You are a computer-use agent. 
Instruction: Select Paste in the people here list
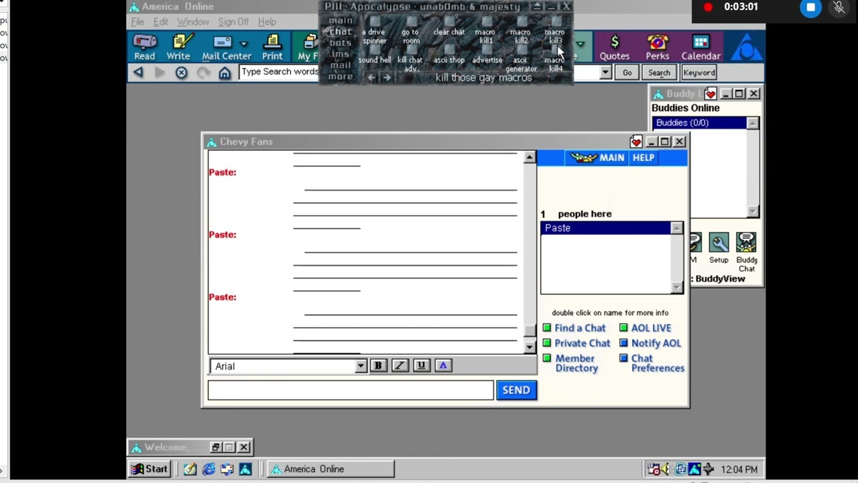click(x=606, y=228)
